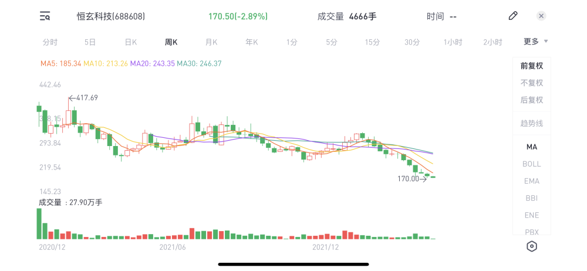
Task: Select the 月K chart tab
Action: pos(211,42)
